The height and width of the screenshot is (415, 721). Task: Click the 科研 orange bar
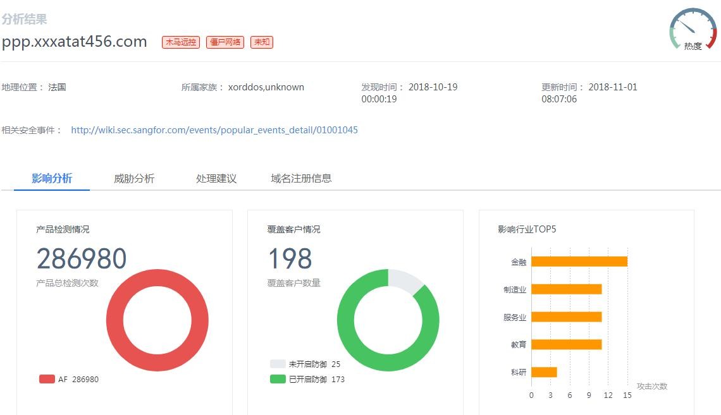544,372
